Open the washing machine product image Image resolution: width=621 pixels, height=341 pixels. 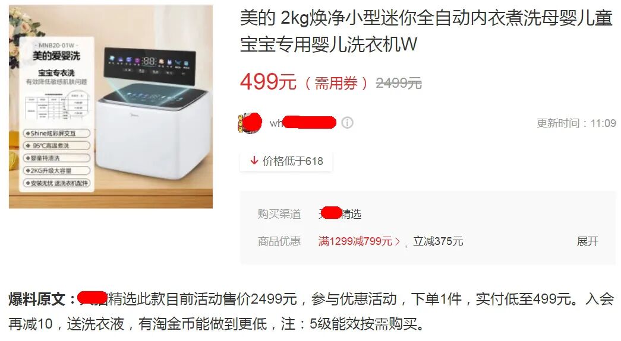[x=111, y=107]
